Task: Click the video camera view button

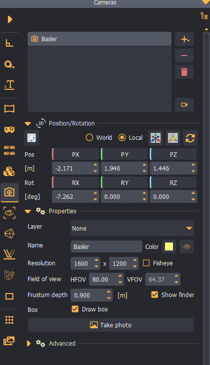Action: 184,105
